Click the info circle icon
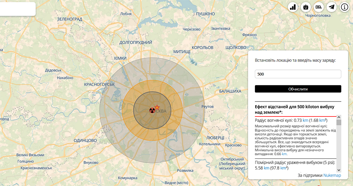The image size is (353, 186). point(345,7)
